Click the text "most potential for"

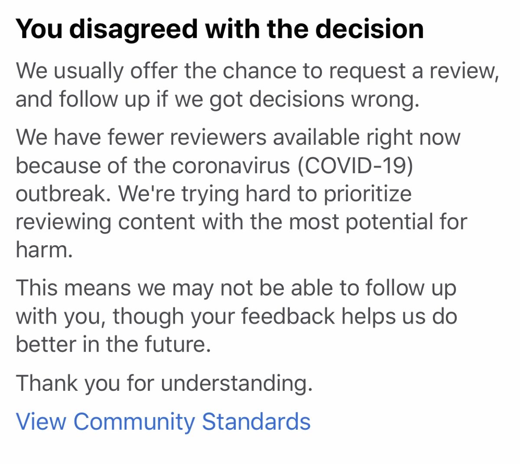tap(378, 222)
